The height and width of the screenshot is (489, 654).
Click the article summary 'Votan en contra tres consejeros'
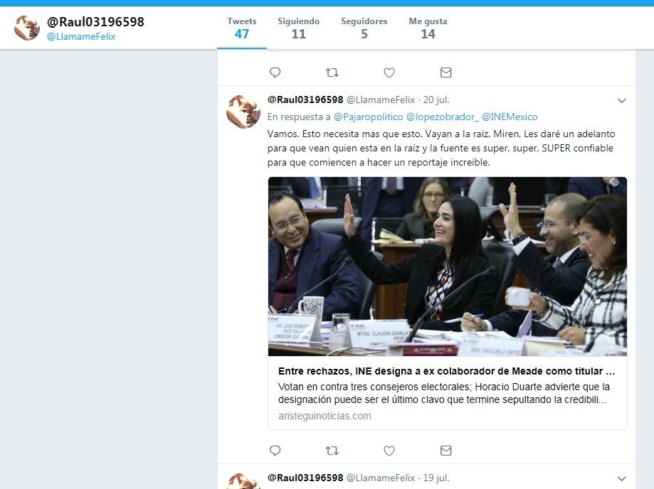pyautogui.click(x=444, y=393)
